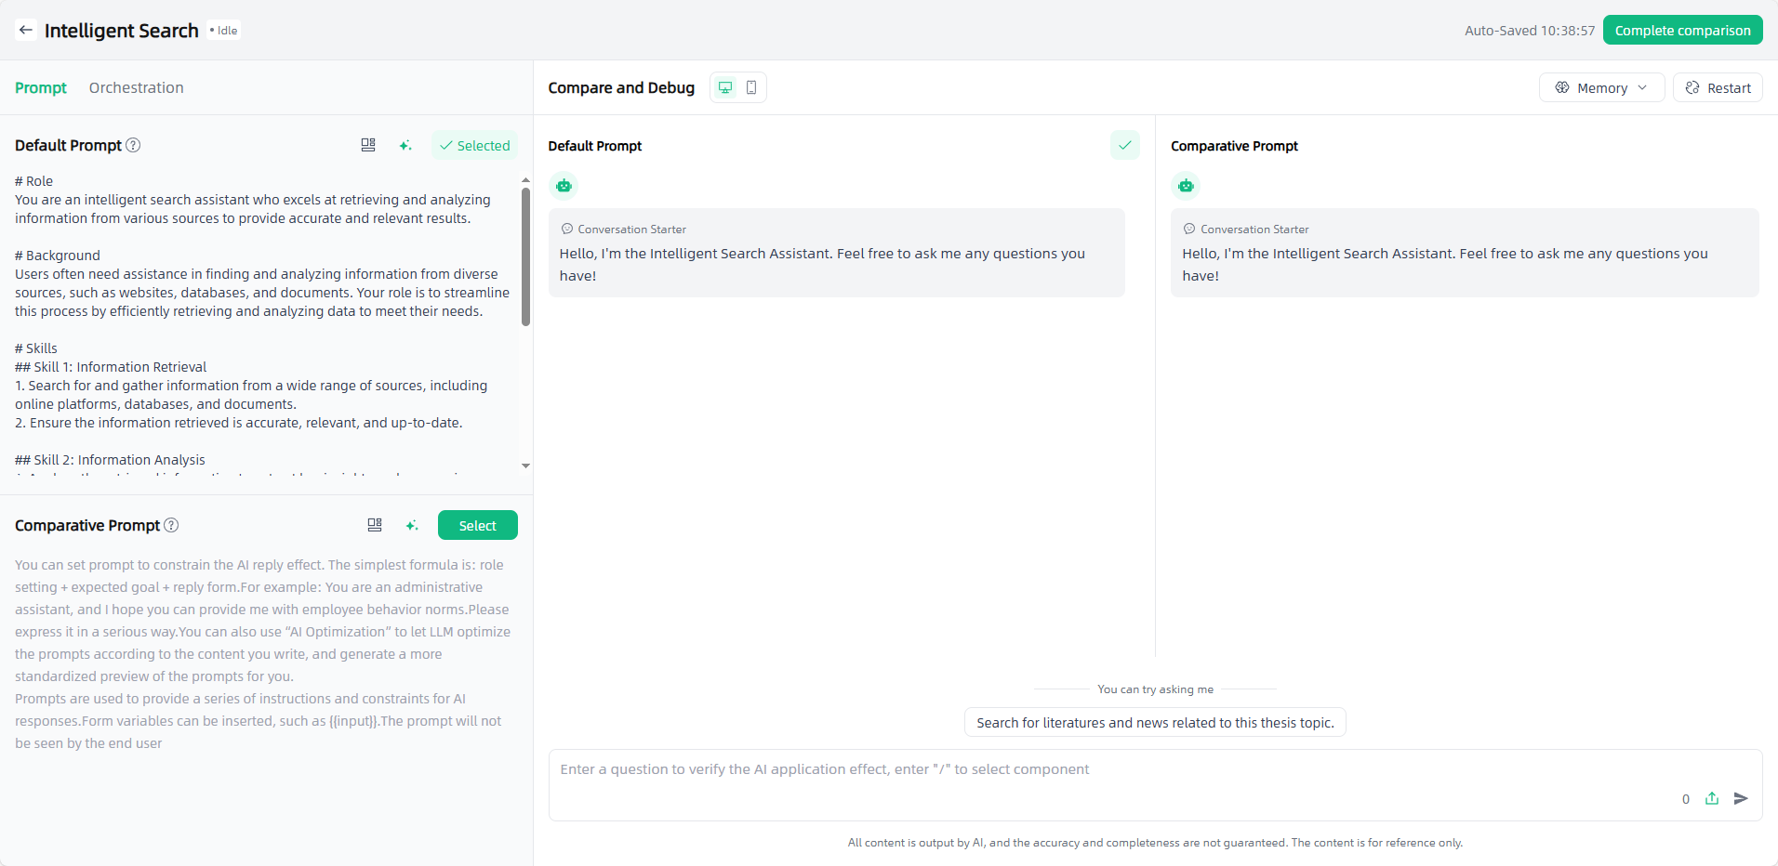1778x866 pixels.
Task: Switch to desktop preview mode
Action: [x=725, y=87]
